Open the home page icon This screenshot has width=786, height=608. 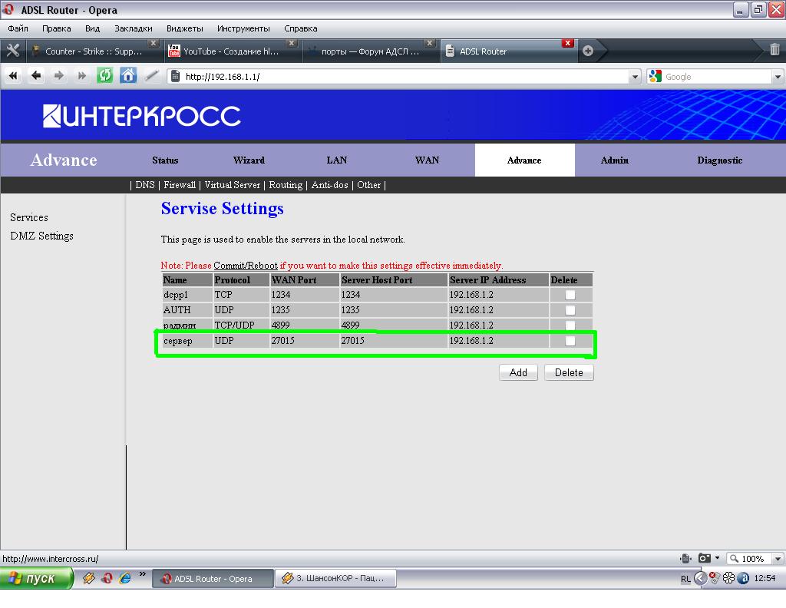128,76
